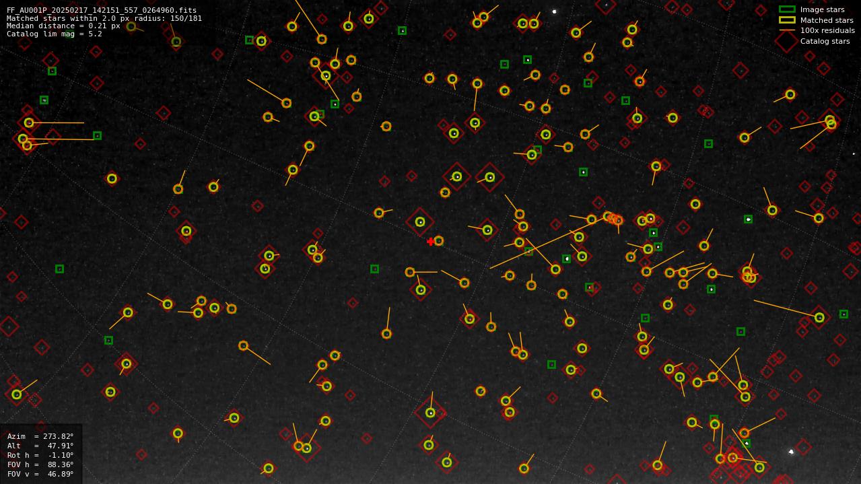
Task: Click the 'Alt = 47.91°' readout
Action: click(x=40, y=446)
